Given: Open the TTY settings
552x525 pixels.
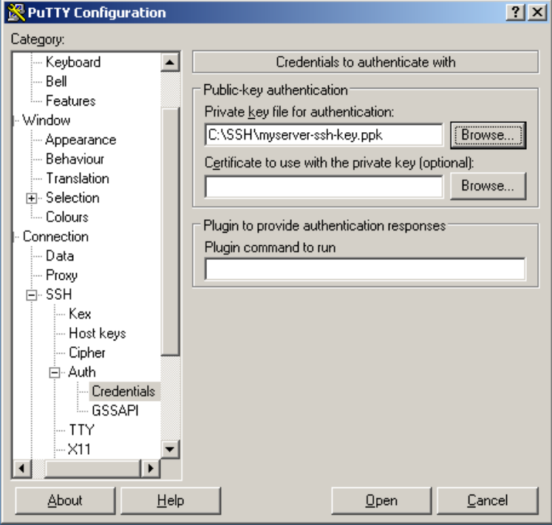Looking at the screenshot, I should pyautogui.click(x=82, y=430).
